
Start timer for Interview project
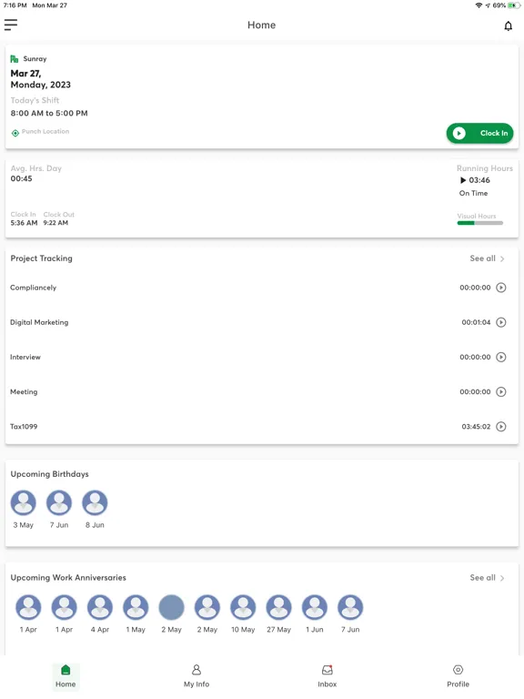[501, 357]
